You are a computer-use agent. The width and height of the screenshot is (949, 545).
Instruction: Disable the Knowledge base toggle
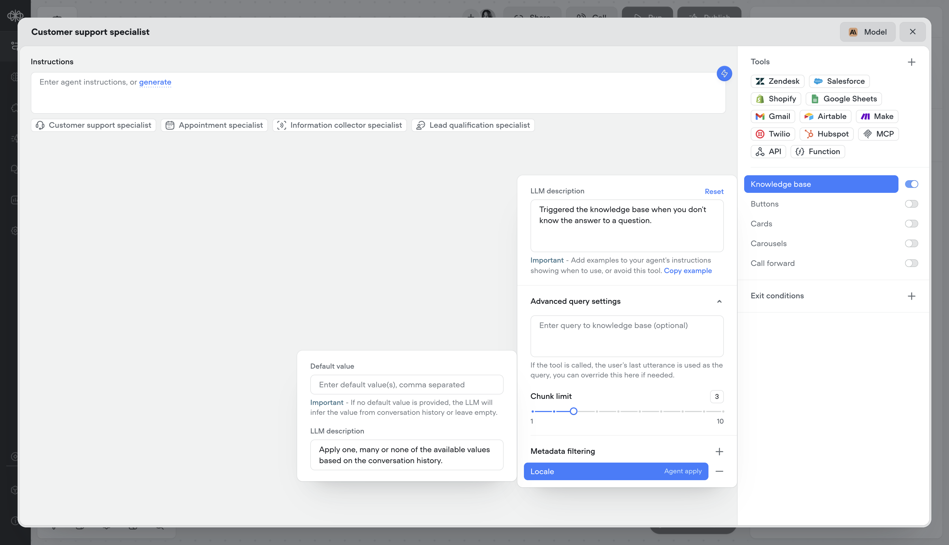coord(912,184)
